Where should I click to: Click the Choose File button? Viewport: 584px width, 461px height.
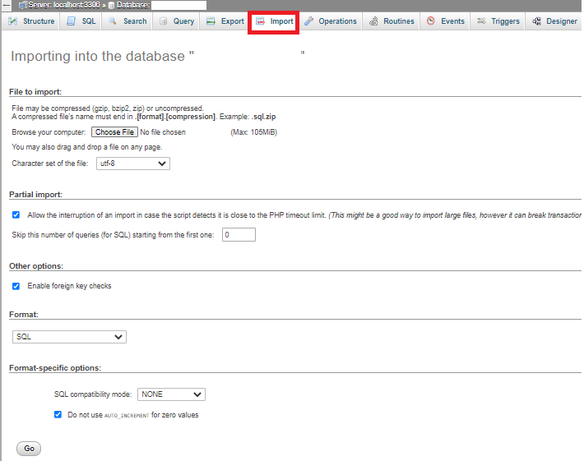pyautogui.click(x=114, y=132)
